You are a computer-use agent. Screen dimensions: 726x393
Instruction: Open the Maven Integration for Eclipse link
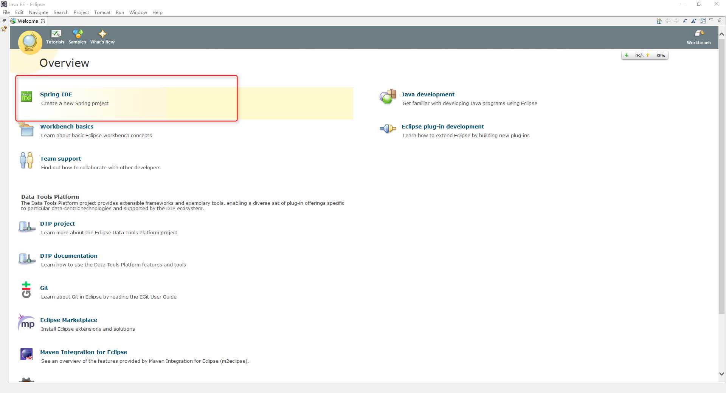(x=84, y=352)
